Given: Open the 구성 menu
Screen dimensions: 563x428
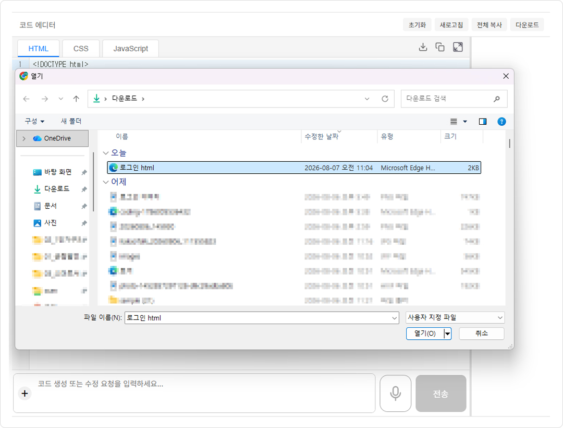Looking at the screenshot, I should (x=34, y=122).
